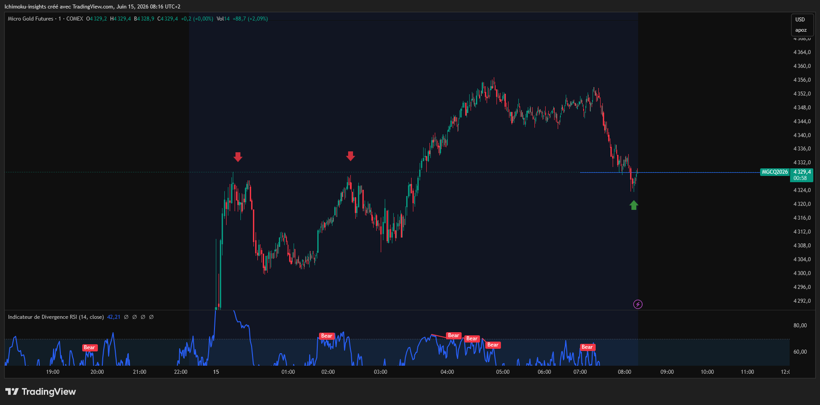
Task: Click the current price label 4 329,4
Action: tap(802, 172)
